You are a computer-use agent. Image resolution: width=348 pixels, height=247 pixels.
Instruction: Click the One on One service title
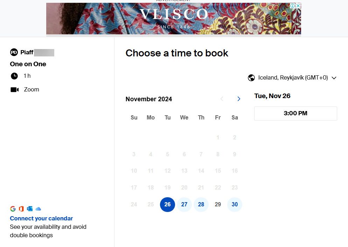click(x=28, y=64)
